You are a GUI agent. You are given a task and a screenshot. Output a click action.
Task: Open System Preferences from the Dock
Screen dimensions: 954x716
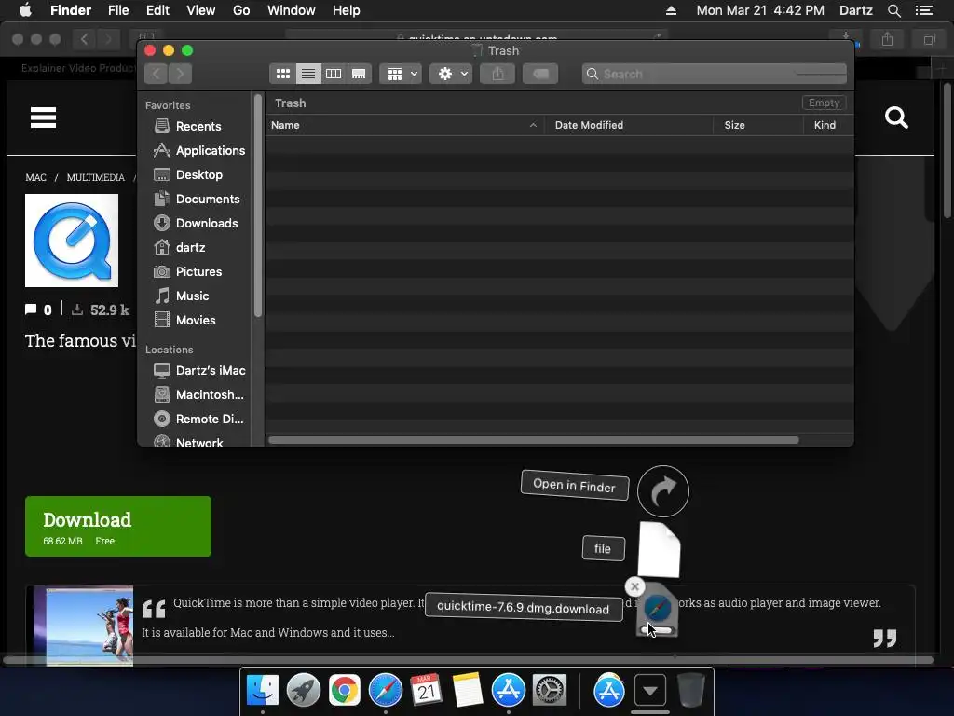(x=550, y=691)
